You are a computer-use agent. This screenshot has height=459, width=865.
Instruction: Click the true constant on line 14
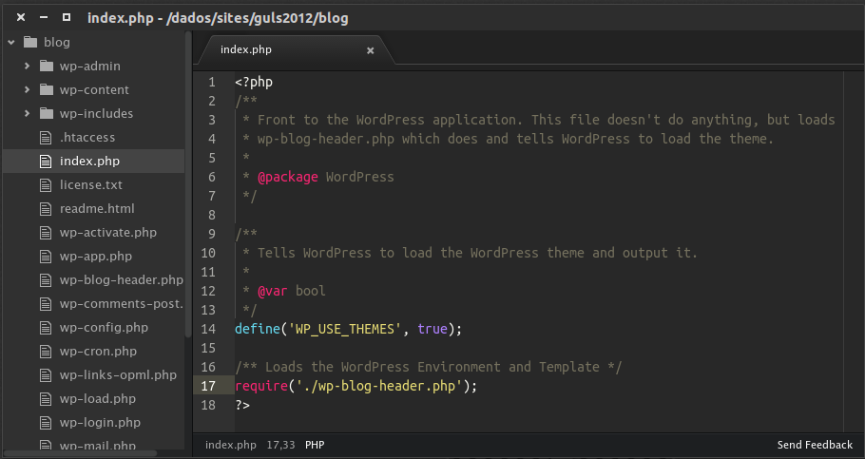pos(432,329)
